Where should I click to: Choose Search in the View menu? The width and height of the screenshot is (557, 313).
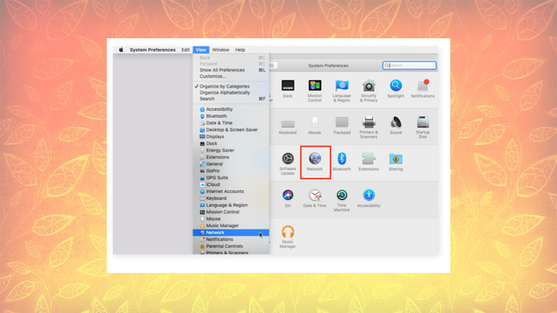pos(231,99)
